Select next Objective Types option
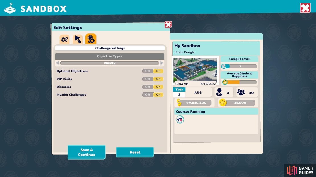 coord(162,63)
